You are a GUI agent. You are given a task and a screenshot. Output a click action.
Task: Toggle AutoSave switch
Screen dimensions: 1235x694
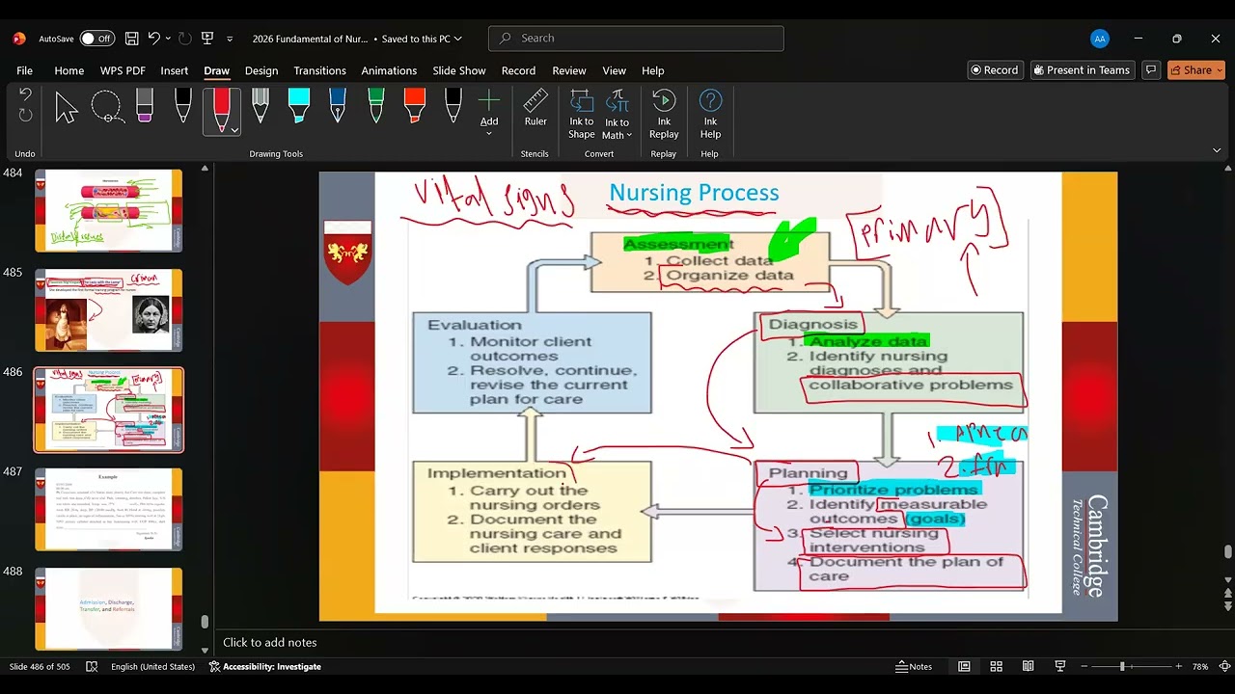96,39
